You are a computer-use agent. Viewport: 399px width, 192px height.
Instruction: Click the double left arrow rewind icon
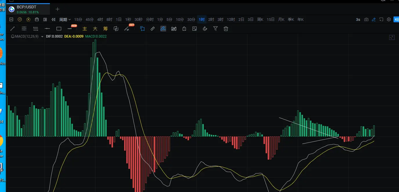coord(53,19)
